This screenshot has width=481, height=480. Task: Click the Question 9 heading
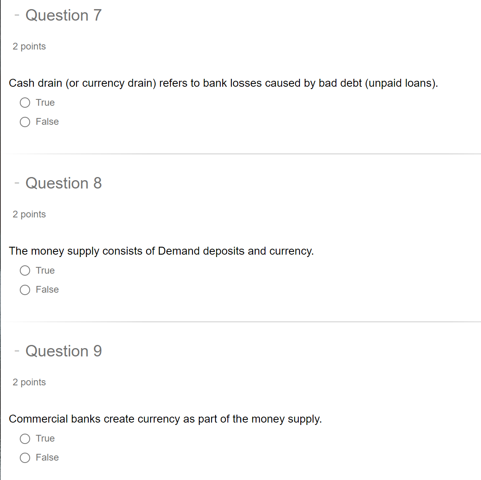point(63,351)
